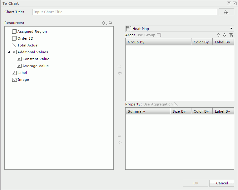
Task: Select Additional Values in resources tree
Action: (x=32, y=52)
